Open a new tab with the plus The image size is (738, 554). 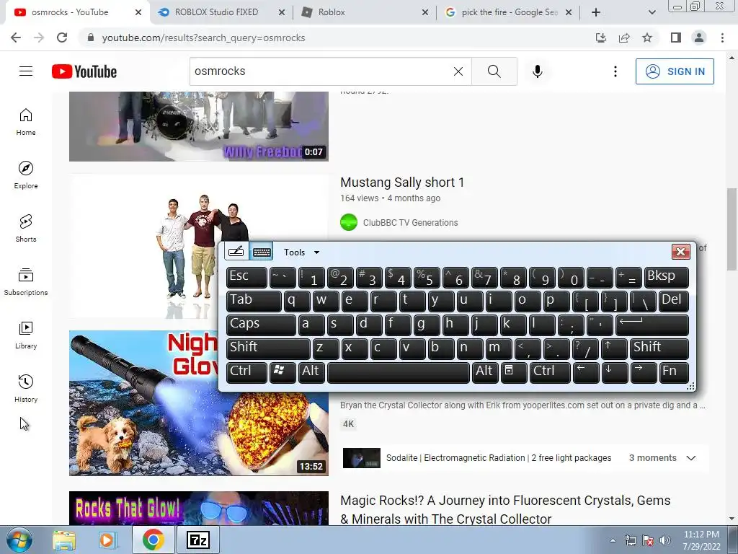pyautogui.click(x=596, y=13)
